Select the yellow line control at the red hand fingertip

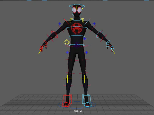click(40, 52)
